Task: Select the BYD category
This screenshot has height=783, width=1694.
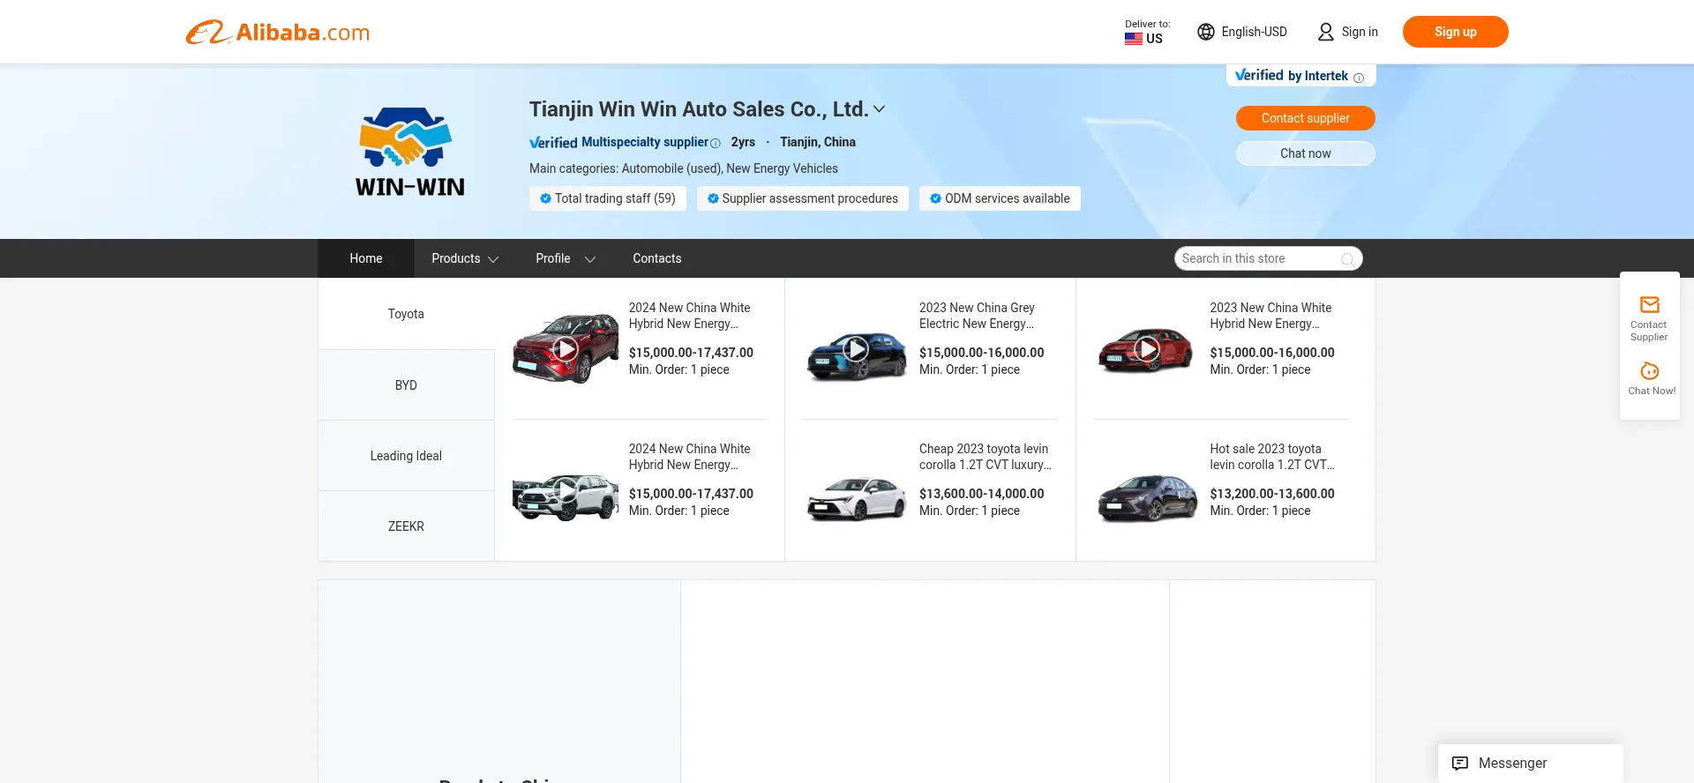Action: click(406, 385)
